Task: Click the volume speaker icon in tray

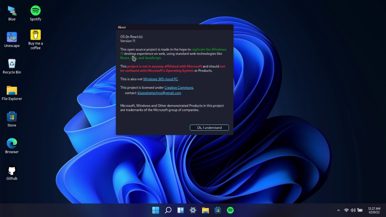Action: click(353, 210)
